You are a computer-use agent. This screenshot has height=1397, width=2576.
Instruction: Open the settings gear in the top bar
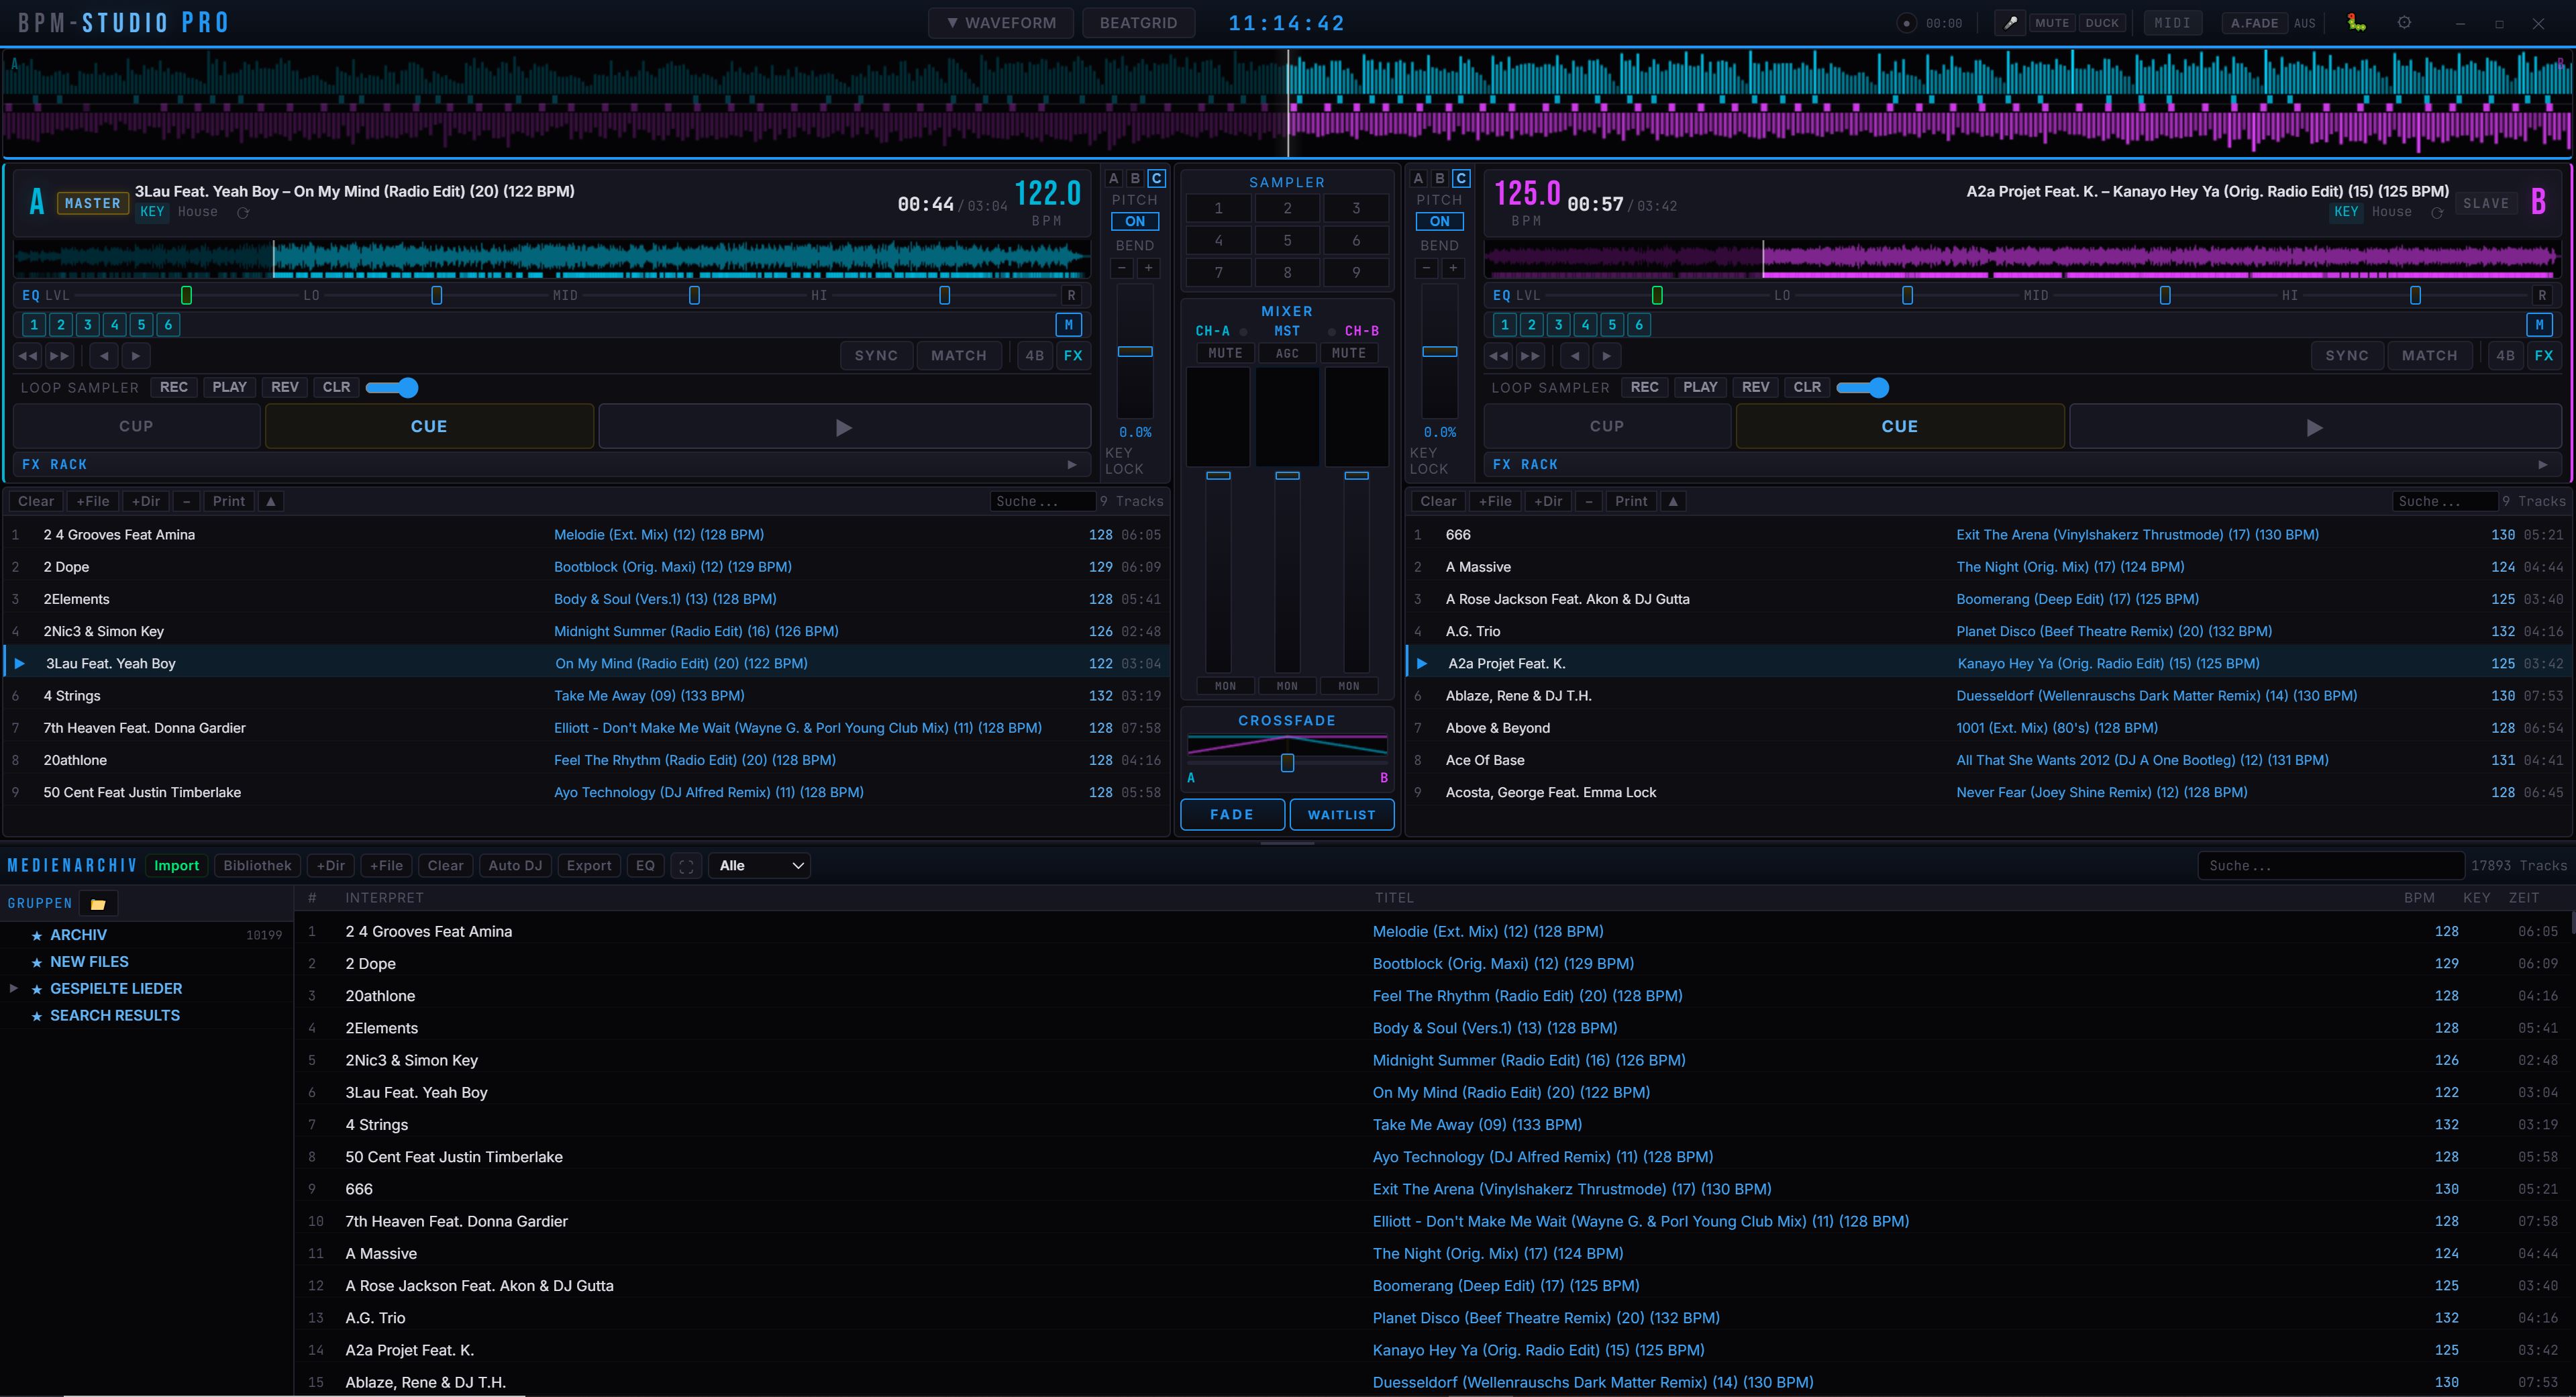tap(2404, 22)
